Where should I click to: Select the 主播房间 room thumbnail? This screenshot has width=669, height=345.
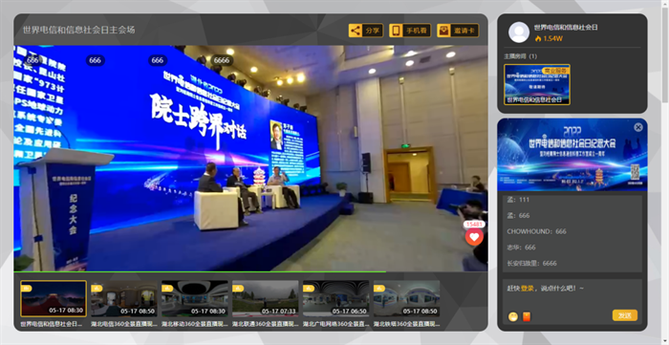click(537, 84)
